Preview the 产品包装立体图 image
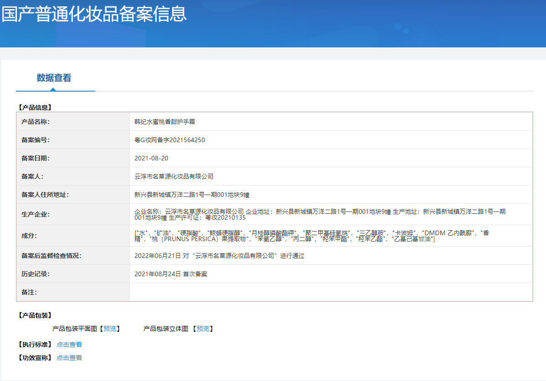 (203, 329)
